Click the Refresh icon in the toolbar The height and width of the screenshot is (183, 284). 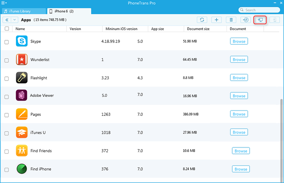coord(202,20)
